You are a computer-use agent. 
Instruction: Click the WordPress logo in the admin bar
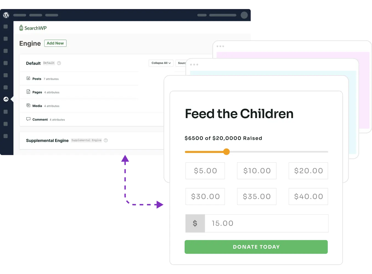pyautogui.click(x=6, y=15)
